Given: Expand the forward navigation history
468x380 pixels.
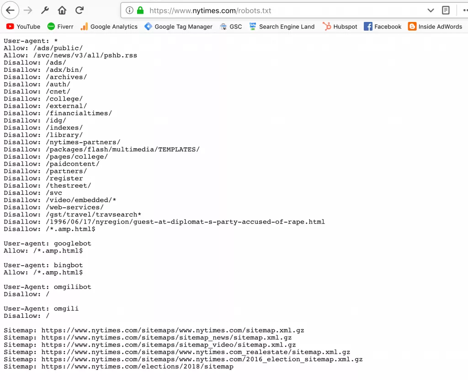Looking at the screenshot, I should click(27, 10).
